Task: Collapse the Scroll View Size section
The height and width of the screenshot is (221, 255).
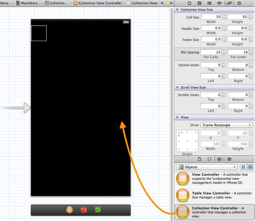Action: [177, 87]
